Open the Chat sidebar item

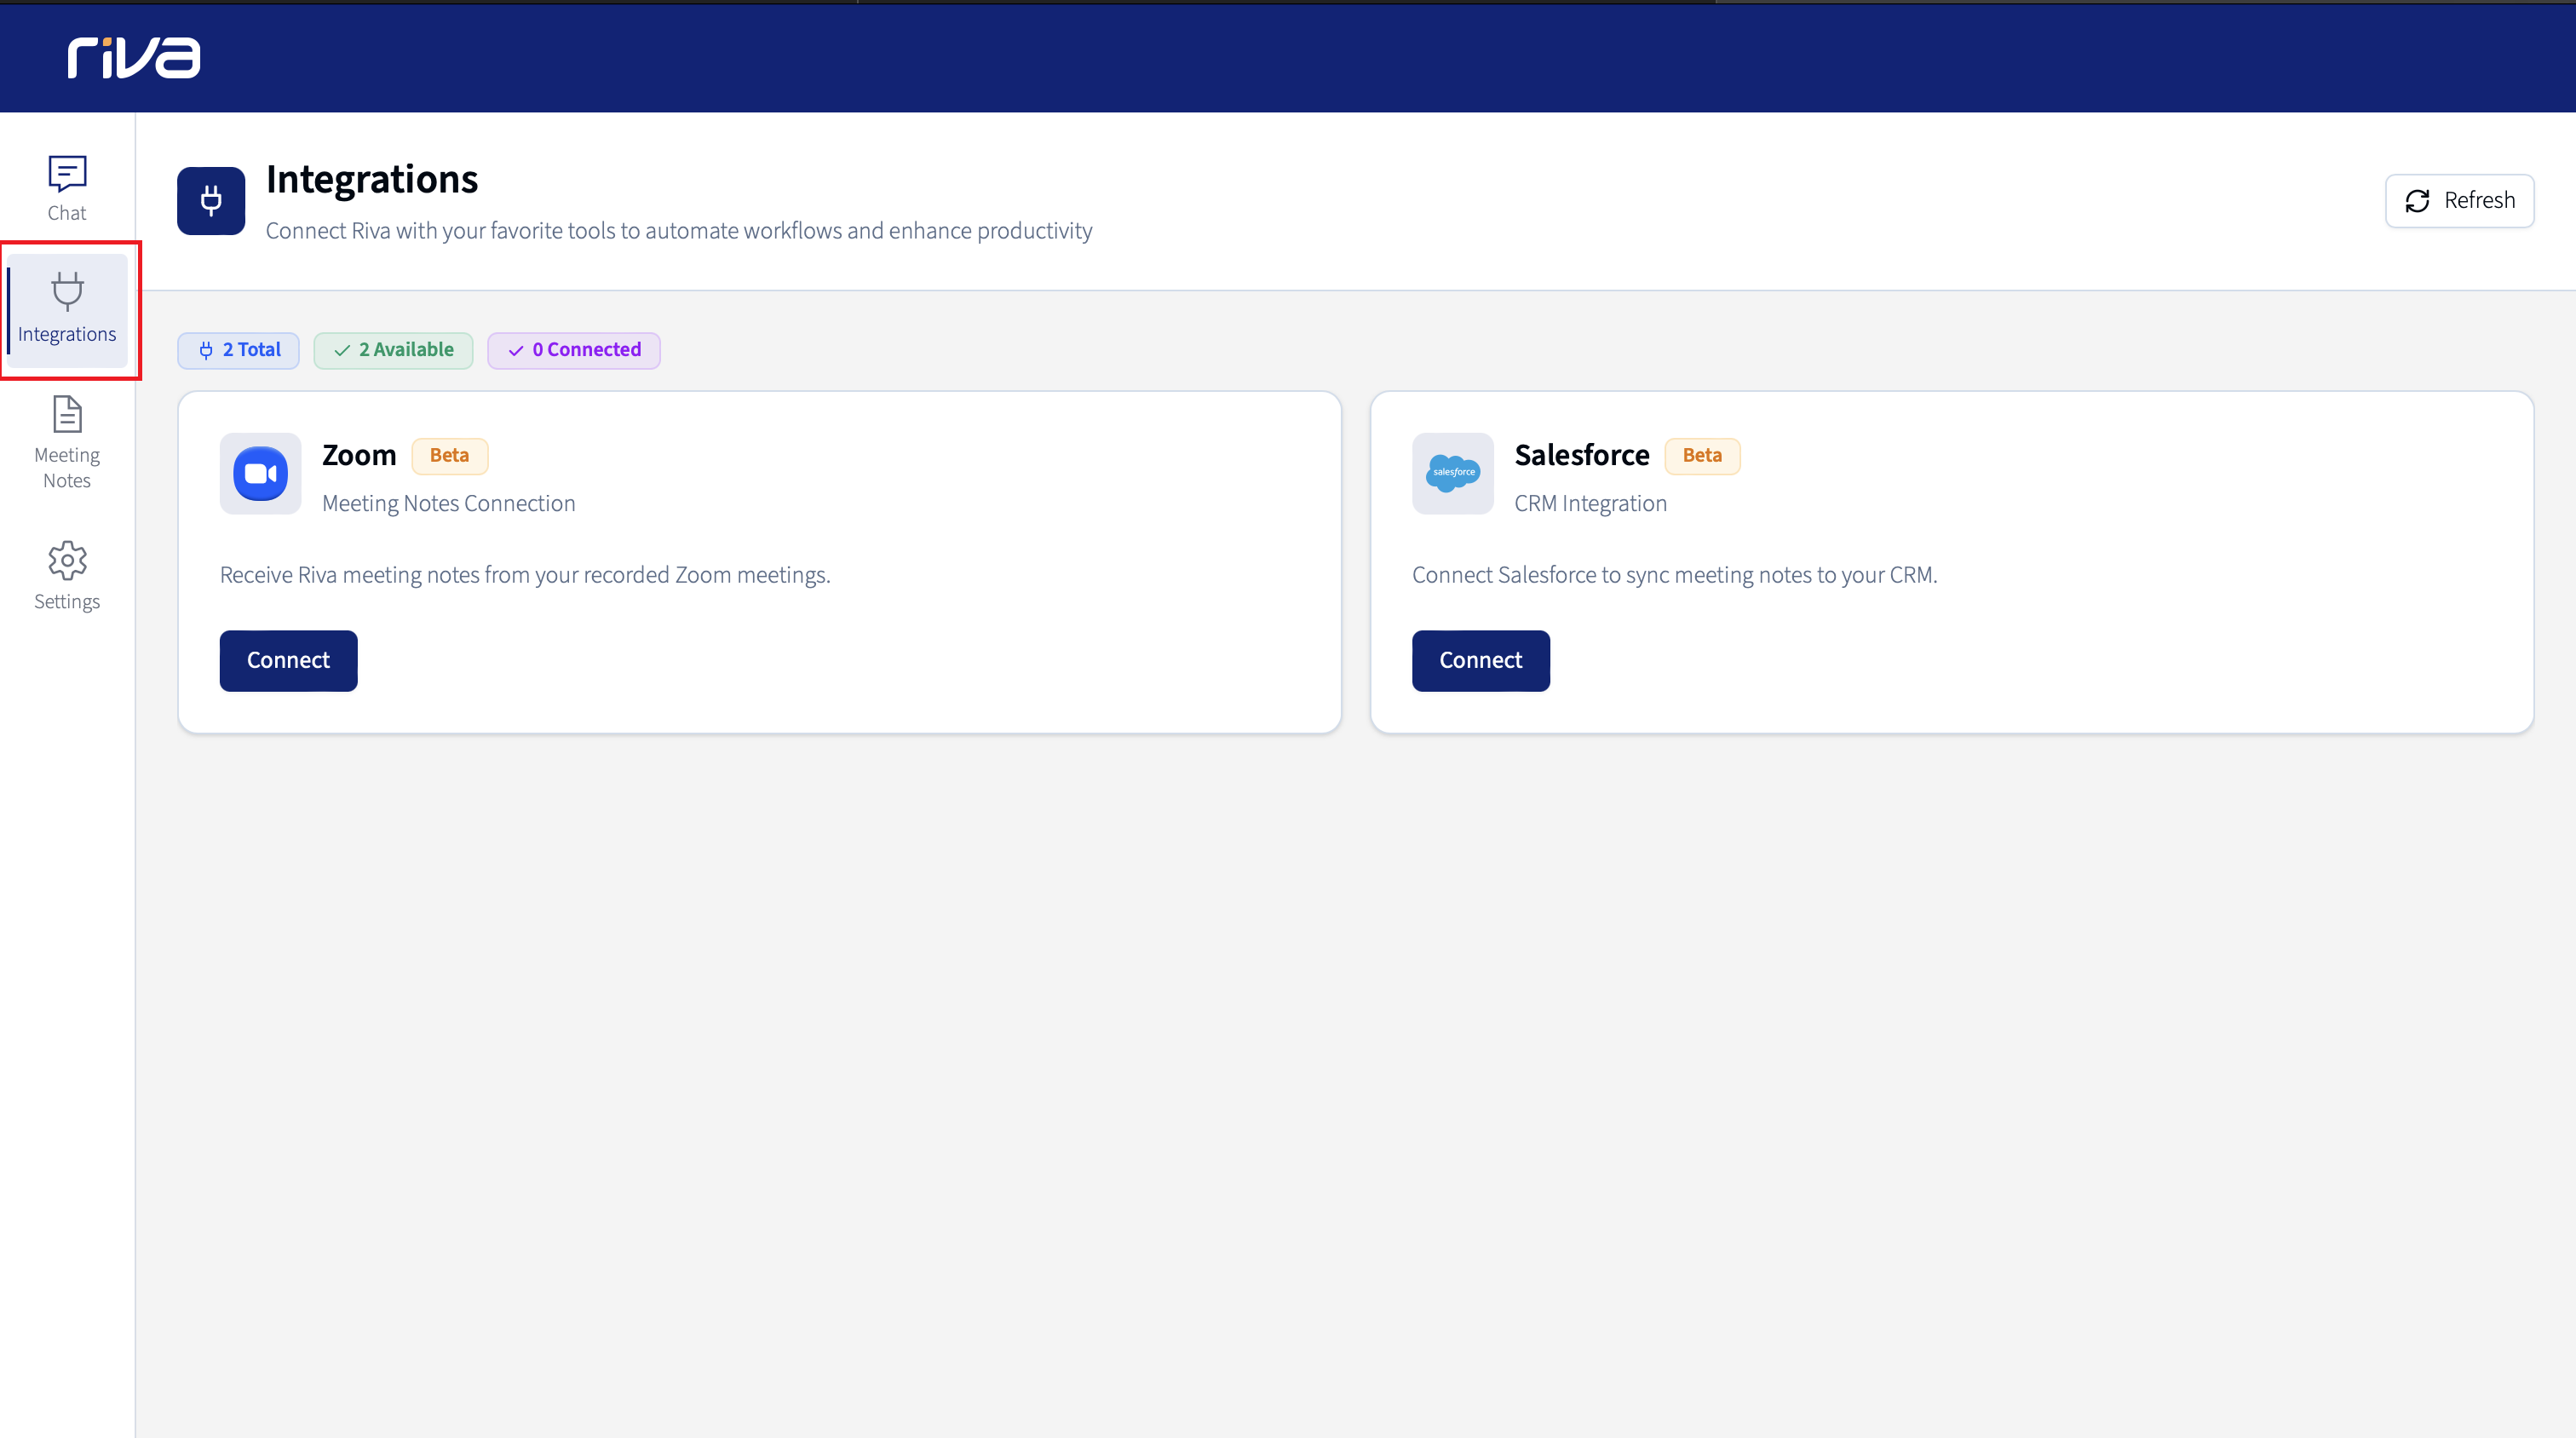point(67,188)
